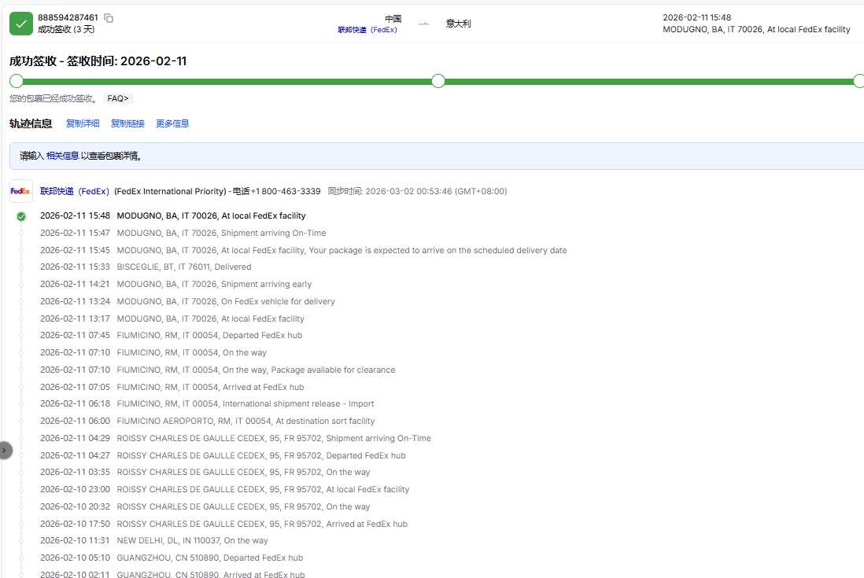Open the FAQ> help tag
Image resolution: width=864 pixels, height=578 pixels.
(x=118, y=99)
